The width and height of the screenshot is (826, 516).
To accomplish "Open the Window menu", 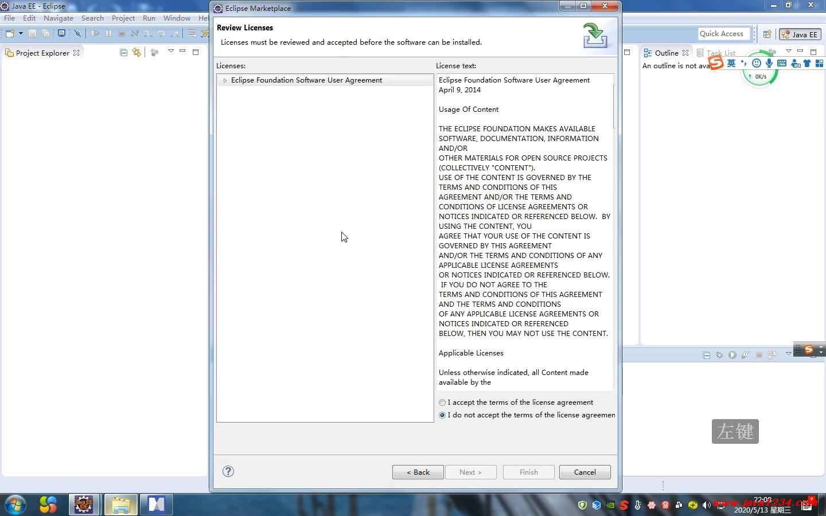I will (177, 18).
